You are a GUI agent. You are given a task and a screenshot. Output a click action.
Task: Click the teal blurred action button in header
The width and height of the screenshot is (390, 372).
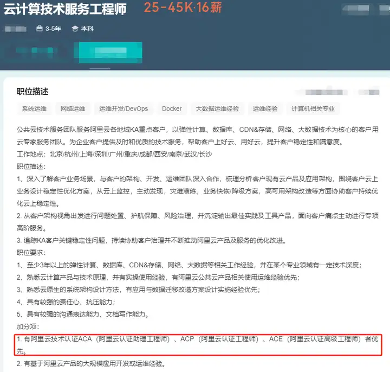[108, 53]
